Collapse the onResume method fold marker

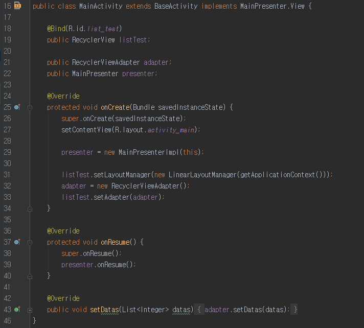pyautogui.click(x=30, y=243)
